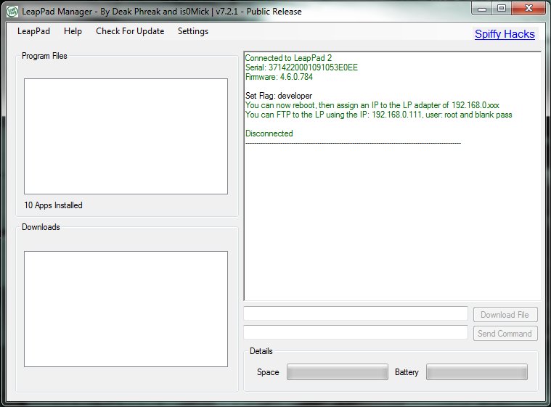Click the Space progress bar
The width and height of the screenshot is (551, 407).
[338, 372]
